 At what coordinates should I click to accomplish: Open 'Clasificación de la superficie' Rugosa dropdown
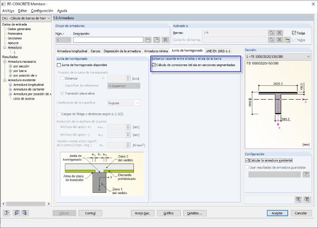pyautogui.click(x=124, y=103)
